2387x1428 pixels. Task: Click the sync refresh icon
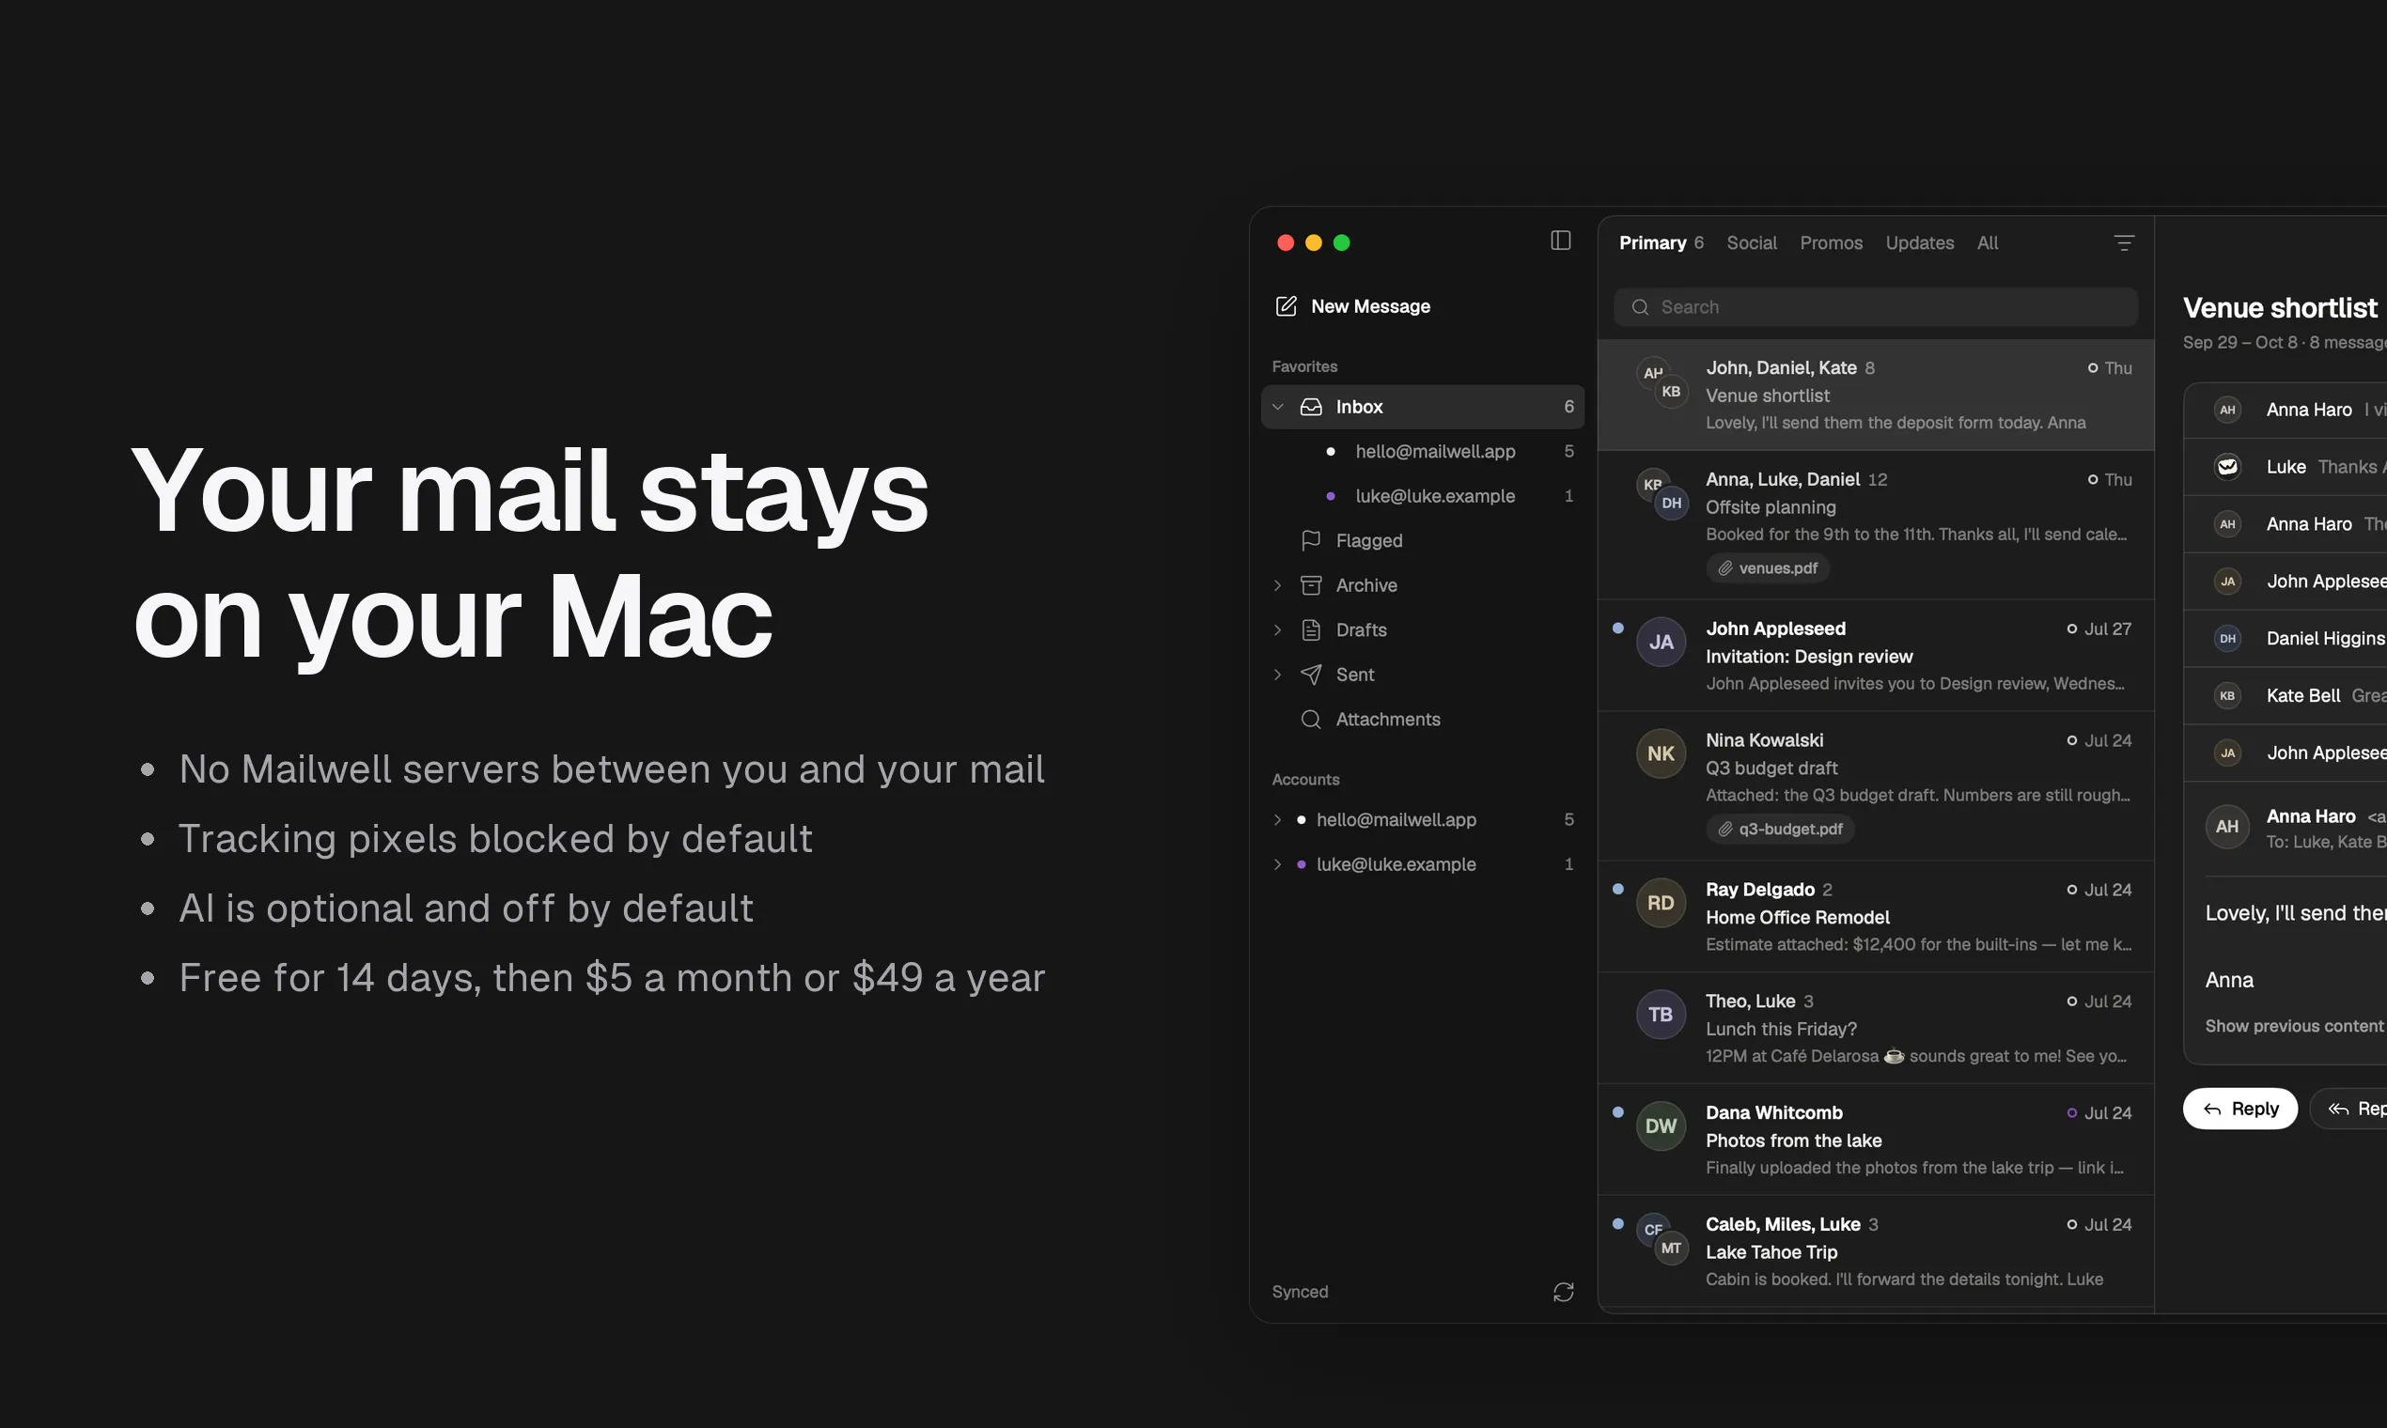click(1563, 1292)
